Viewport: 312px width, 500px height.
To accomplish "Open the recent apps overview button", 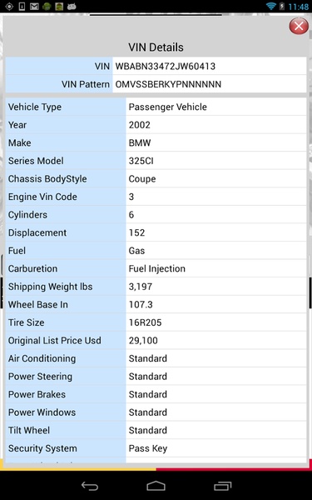I will pyautogui.click(x=222, y=486).
